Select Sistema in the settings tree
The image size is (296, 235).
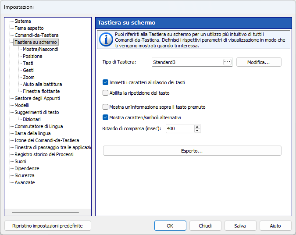[23, 21]
